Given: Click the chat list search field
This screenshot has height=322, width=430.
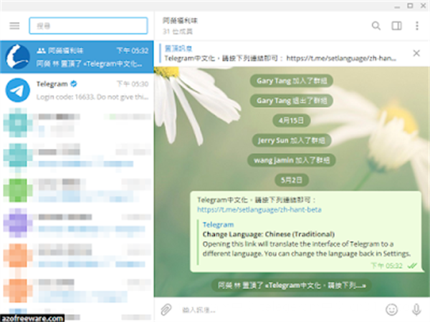Looking at the screenshot, I should click(88, 26).
